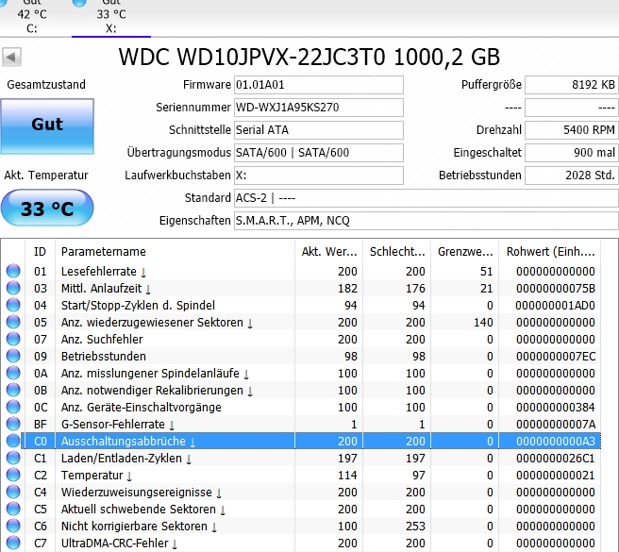This screenshot has width=619, height=552.
Task: Click status orb for Geräte-Einschaltvorgänge row
Action: 13,407
